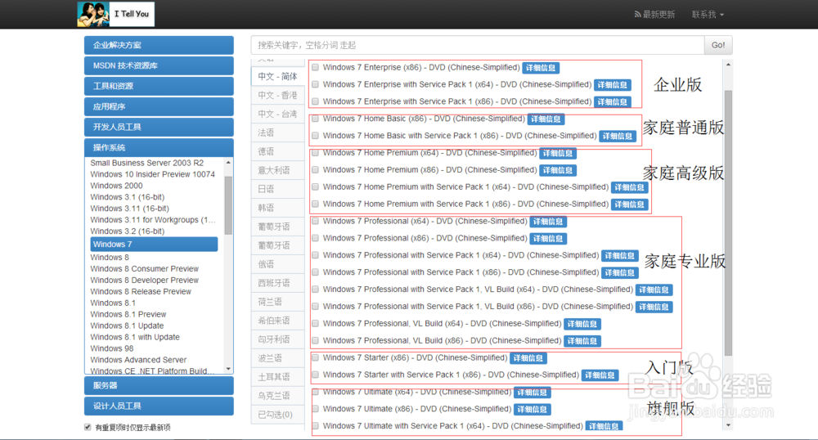
Task: Switch to 中文 - 香港 language tab
Action: [277, 96]
